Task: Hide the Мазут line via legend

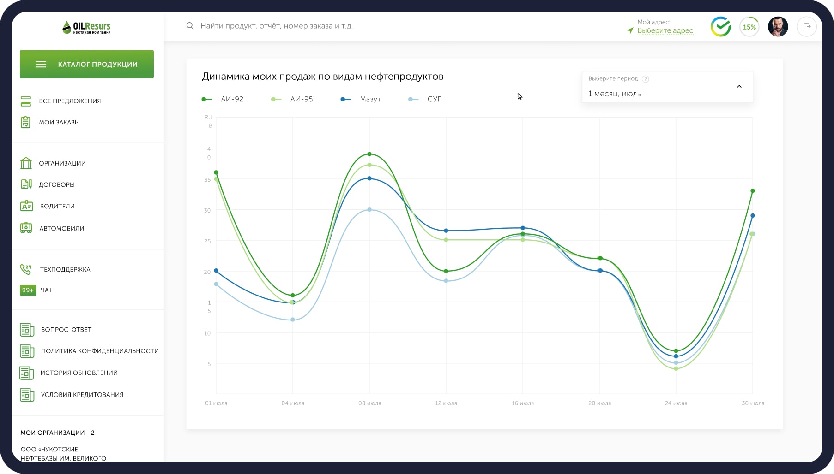Action: click(x=361, y=99)
